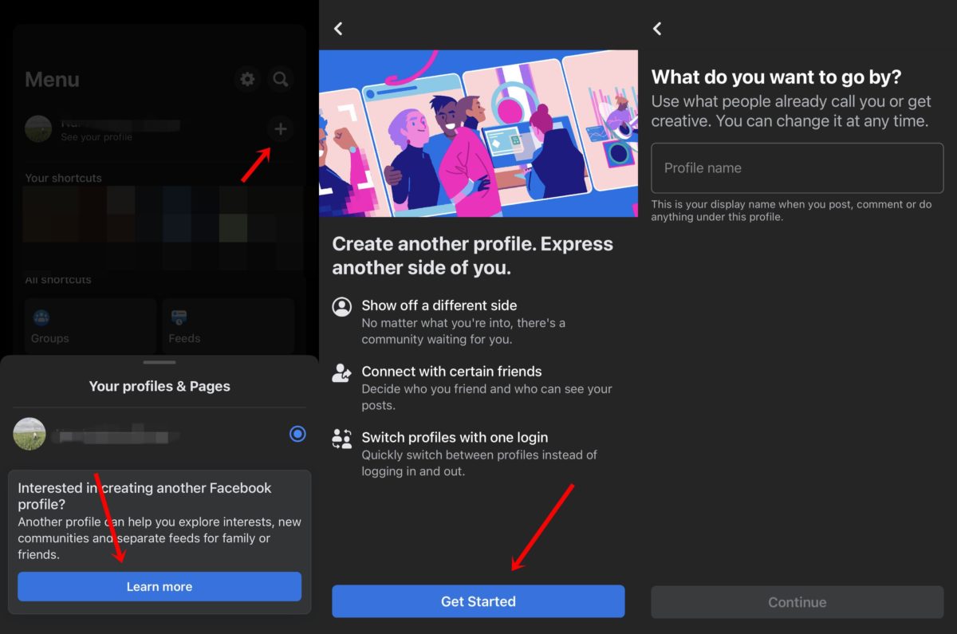Open the Feeds shortcut tile
The height and width of the screenshot is (634, 957).
point(228,327)
